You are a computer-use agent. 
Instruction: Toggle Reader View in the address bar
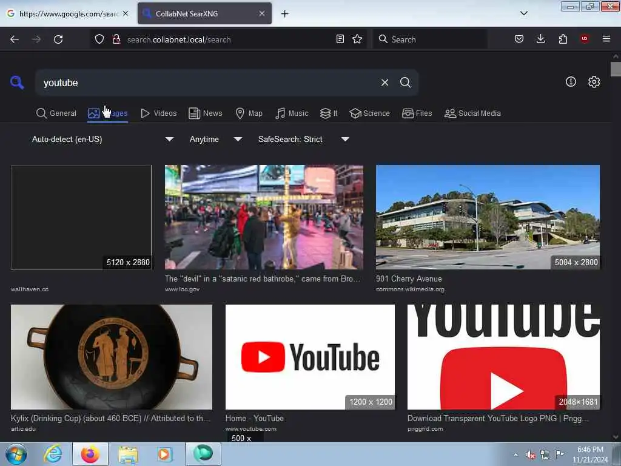tap(340, 39)
